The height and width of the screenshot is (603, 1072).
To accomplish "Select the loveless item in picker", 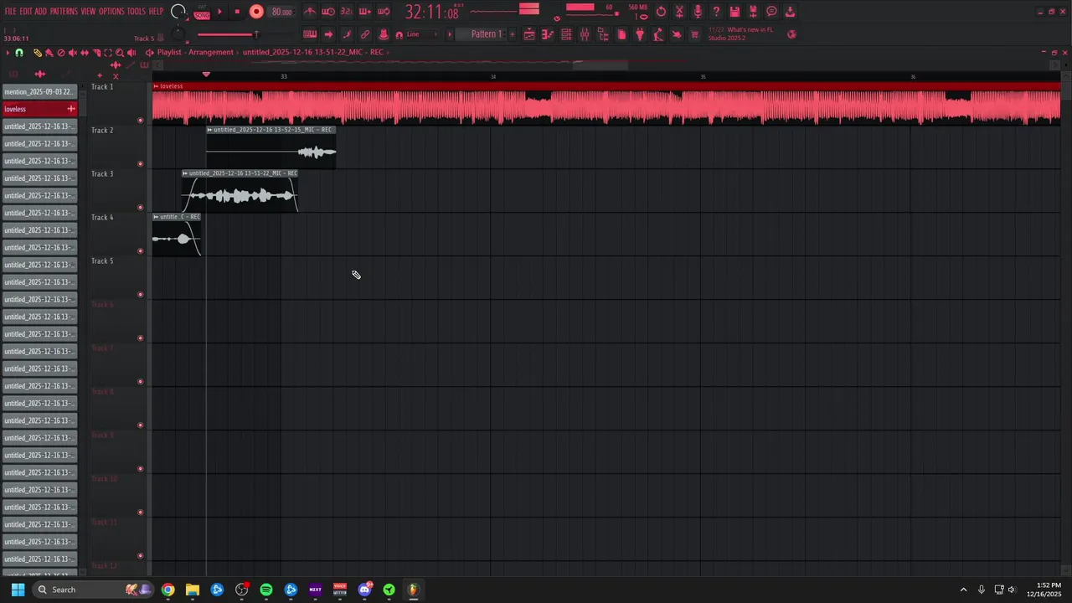I will click(x=39, y=109).
